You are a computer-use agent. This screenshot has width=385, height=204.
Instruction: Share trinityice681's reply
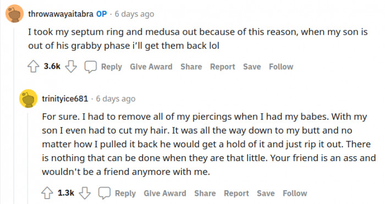[x=205, y=194]
